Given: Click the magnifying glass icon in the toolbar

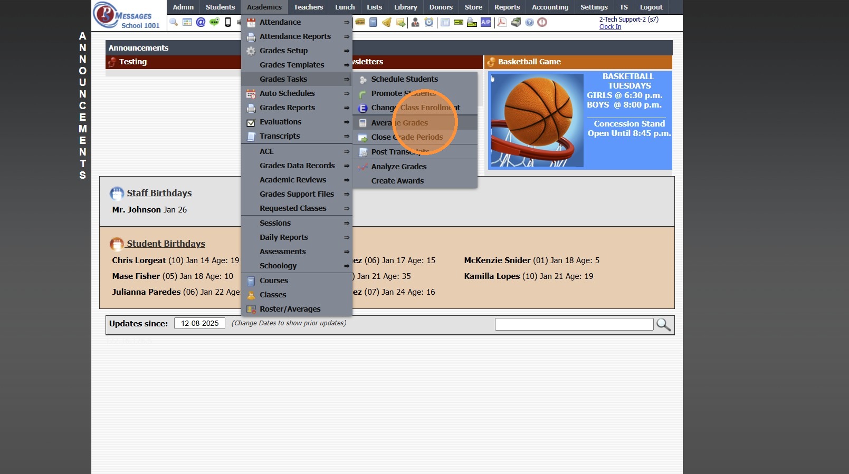Looking at the screenshot, I should (x=174, y=22).
